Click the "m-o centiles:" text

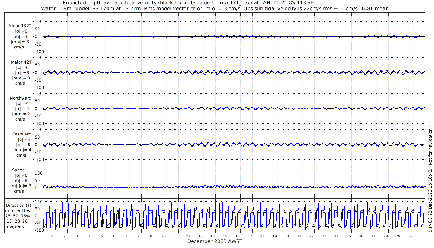tap(18, 210)
